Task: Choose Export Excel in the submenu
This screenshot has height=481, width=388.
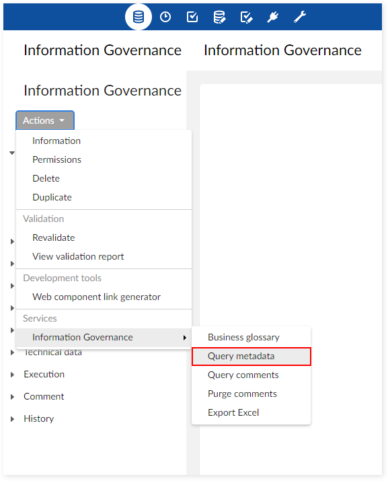Action: pos(251,413)
